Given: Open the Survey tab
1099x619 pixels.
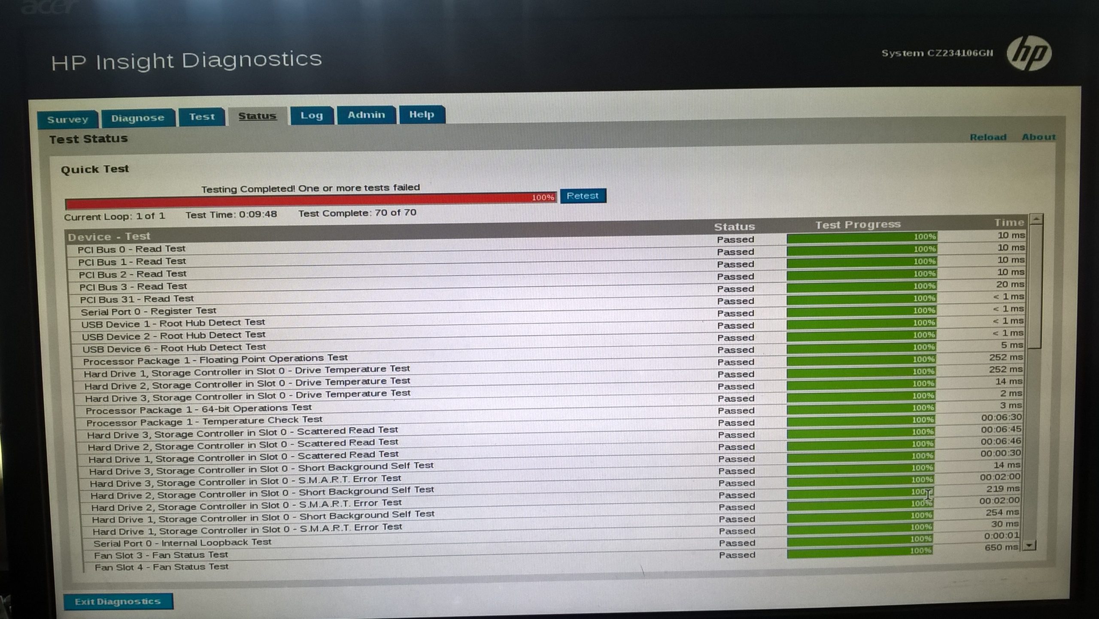Looking at the screenshot, I should tap(67, 119).
